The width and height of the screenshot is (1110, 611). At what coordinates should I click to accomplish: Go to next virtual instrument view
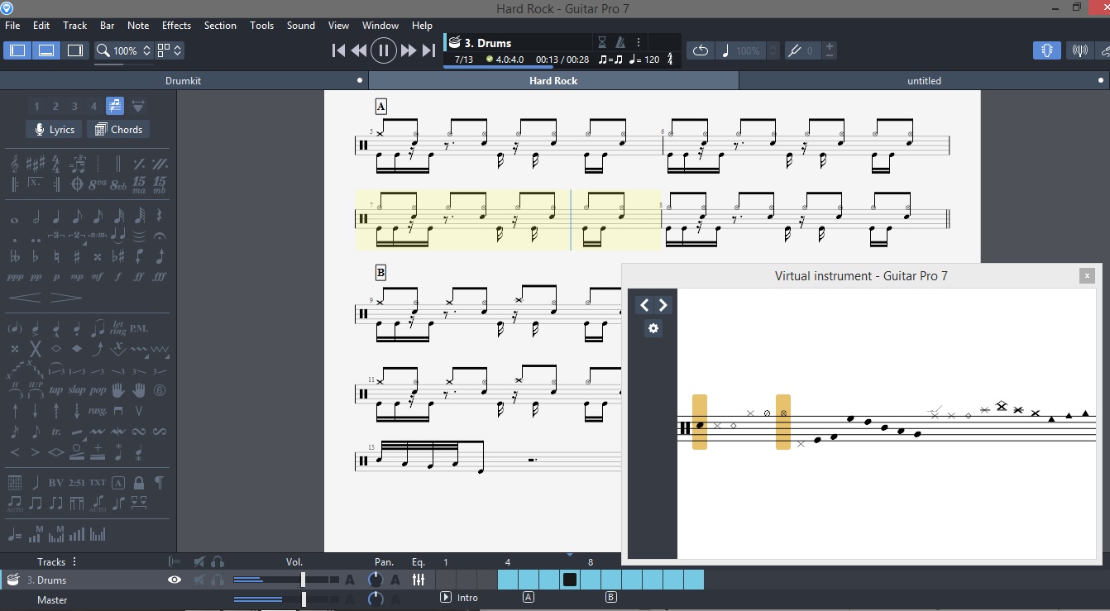click(663, 305)
